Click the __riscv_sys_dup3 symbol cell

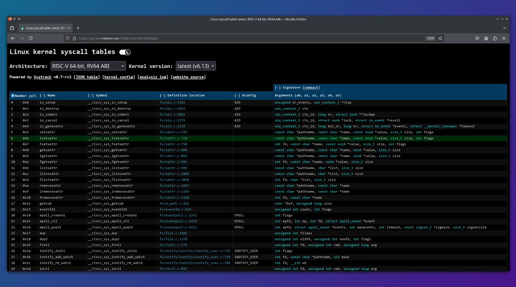coord(122,239)
